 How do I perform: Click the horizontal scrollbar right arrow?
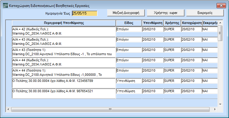tap(215, 109)
